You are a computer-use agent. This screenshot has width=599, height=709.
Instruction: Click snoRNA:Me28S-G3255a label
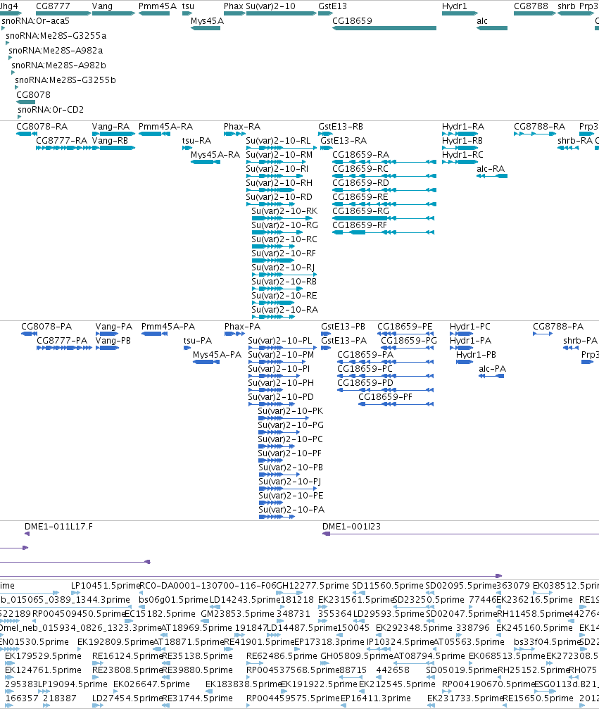(56, 36)
